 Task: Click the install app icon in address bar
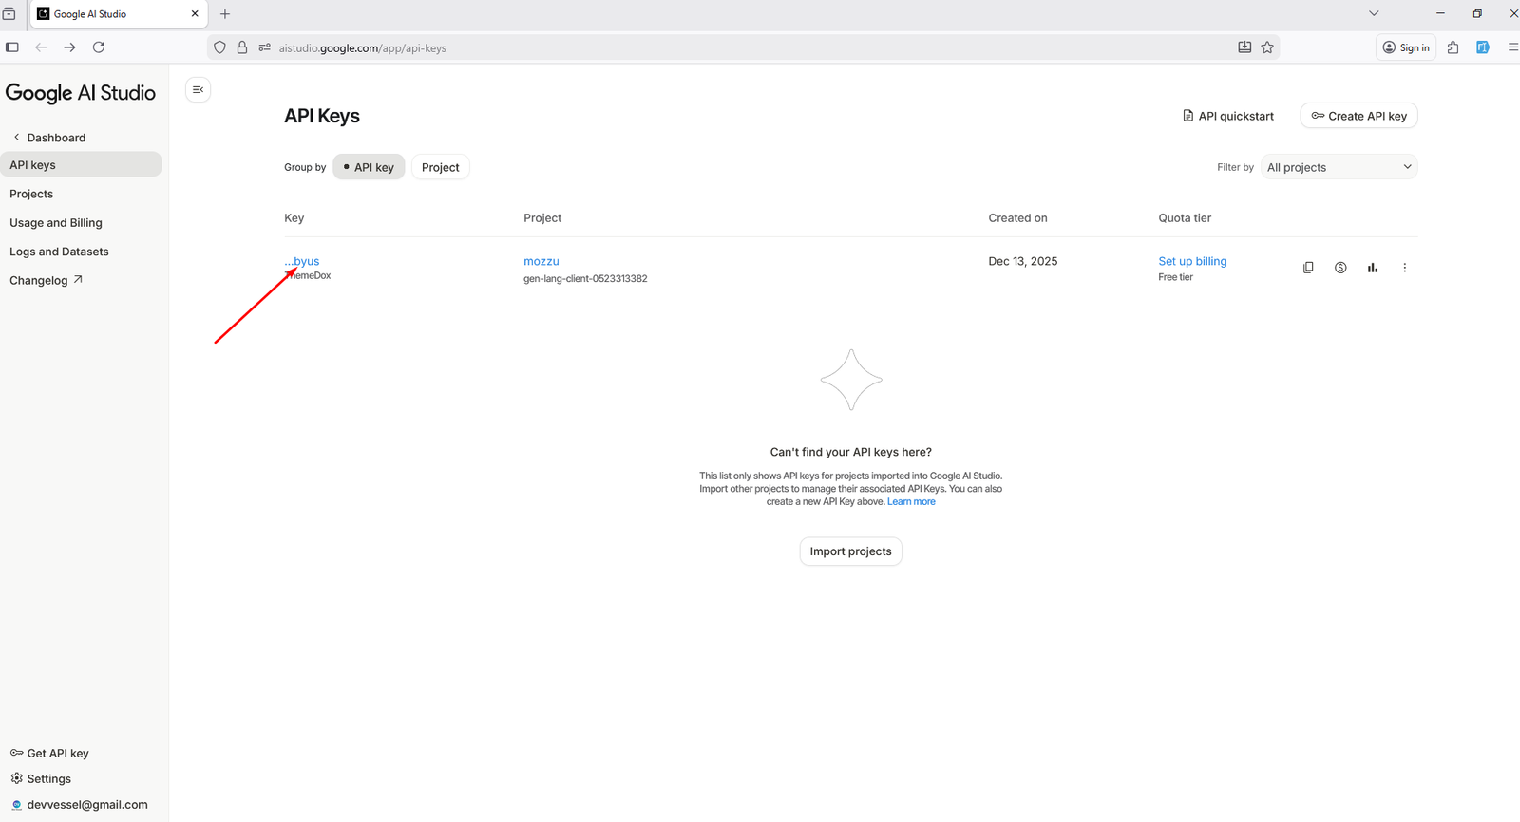coord(1244,47)
